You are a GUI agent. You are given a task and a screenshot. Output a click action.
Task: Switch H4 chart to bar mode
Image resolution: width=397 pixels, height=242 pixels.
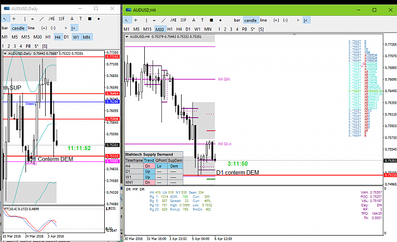click(x=237, y=20)
